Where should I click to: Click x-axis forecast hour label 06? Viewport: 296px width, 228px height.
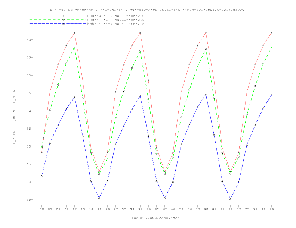[x=58, y=209]
